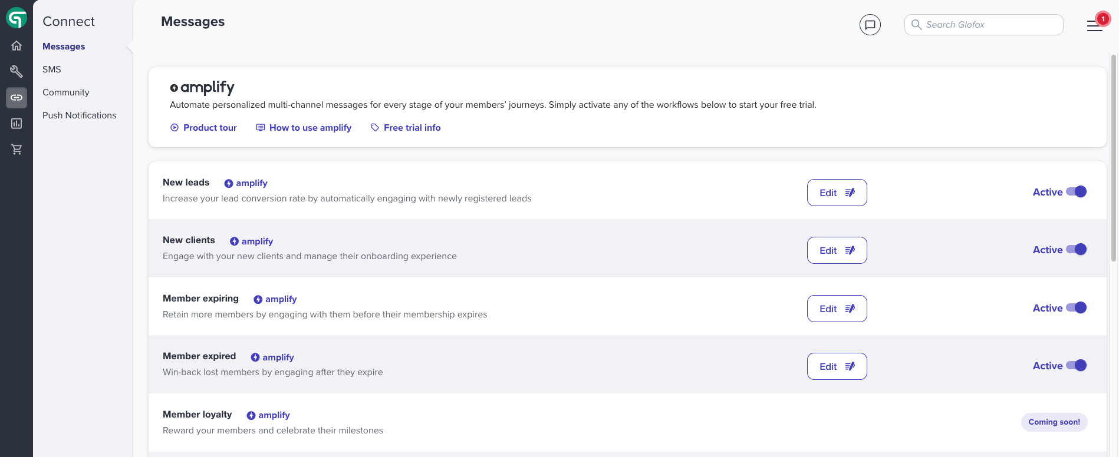Open the shopping cart store icon
1119x457 pixels.
click(17, 150)
